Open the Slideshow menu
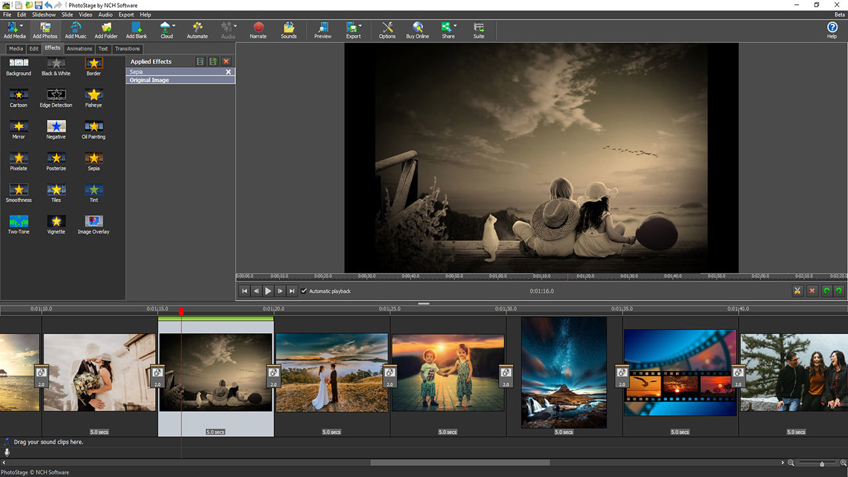Image resolution: width=848 pixels, height=477 pixels. (x=43, y=14)
